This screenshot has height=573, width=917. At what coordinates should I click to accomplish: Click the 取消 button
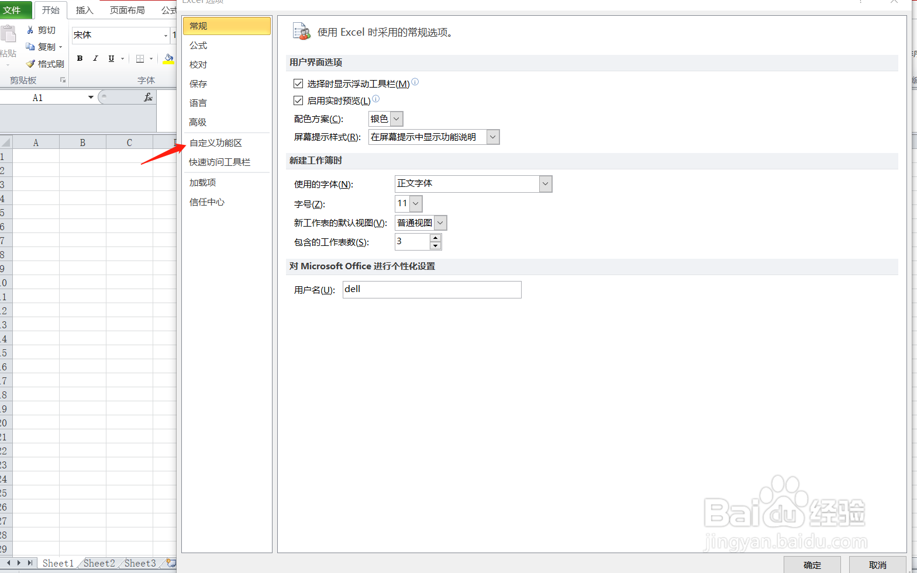(878, 565)
